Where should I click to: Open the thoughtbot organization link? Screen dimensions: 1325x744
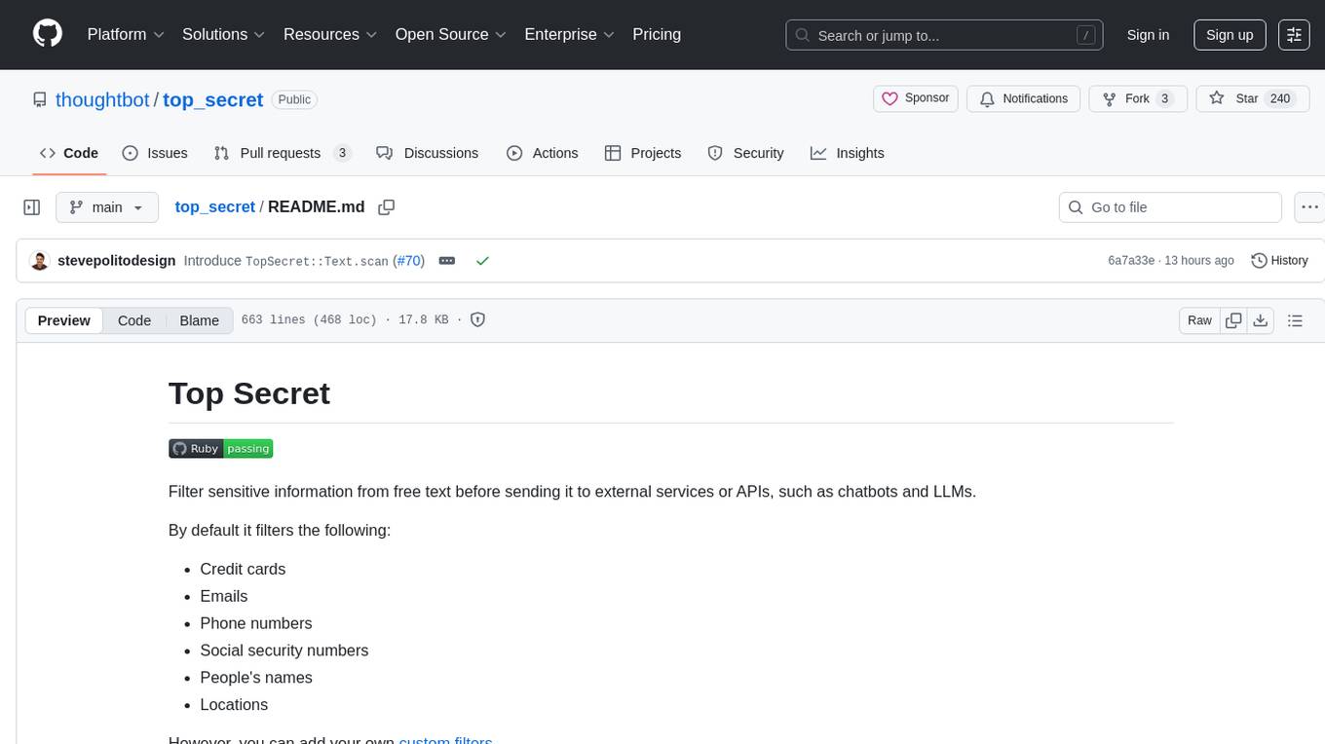pos(102,99)
